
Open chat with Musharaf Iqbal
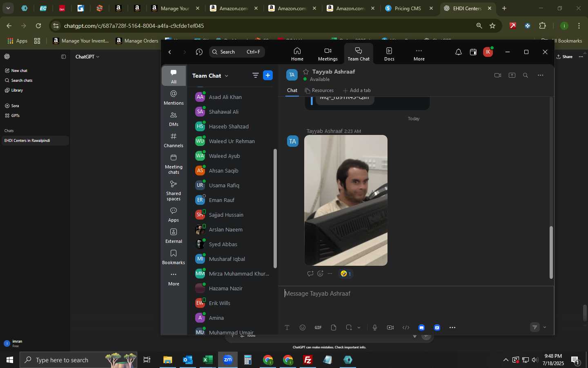coord(231,259)
